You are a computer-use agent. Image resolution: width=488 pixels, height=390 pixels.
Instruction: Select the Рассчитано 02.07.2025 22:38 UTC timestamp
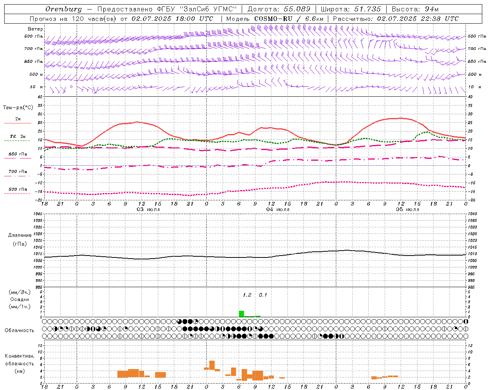pyautogui.click(x=396, y=19)
